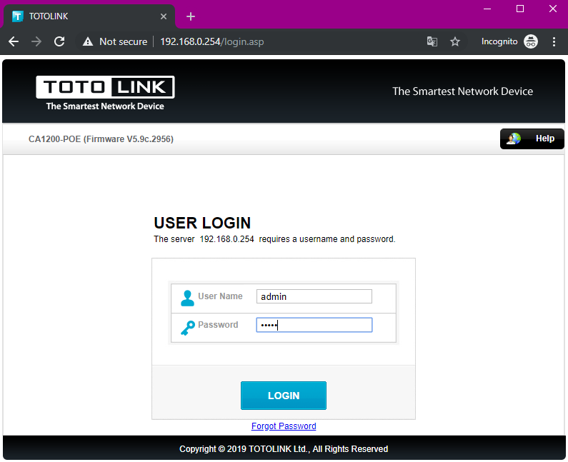Click the User Name label
This screenshot has height=462, width=568.
pyautogui.click(x=220, y=296)
